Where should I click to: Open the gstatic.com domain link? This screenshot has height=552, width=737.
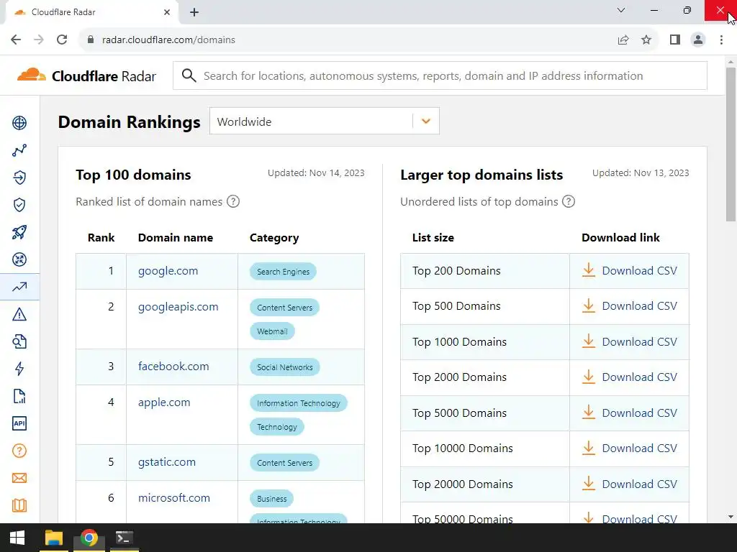tap(167, 462)
